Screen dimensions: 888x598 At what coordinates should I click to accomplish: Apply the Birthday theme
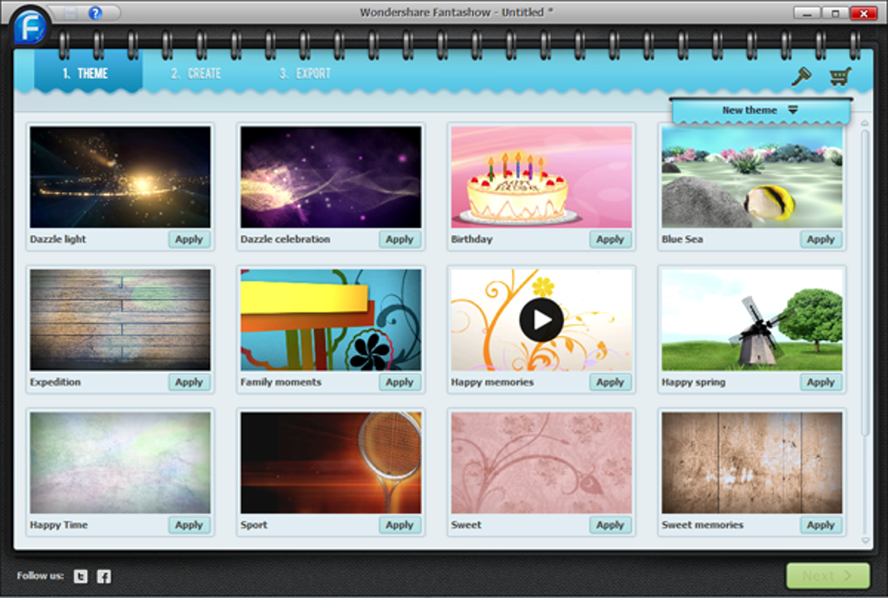click(610, 239)
